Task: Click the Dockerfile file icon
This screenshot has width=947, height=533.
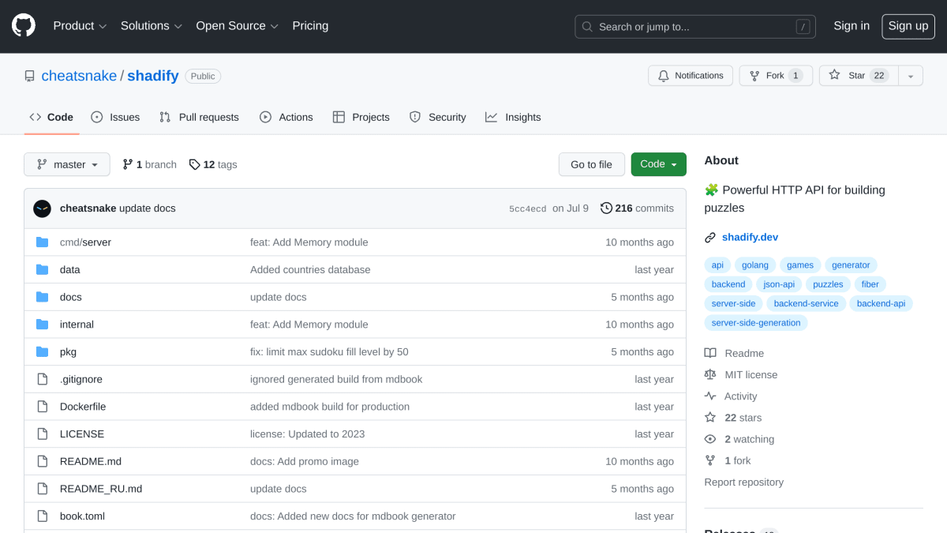Action: pyautogui.click(x=42, y=407)
